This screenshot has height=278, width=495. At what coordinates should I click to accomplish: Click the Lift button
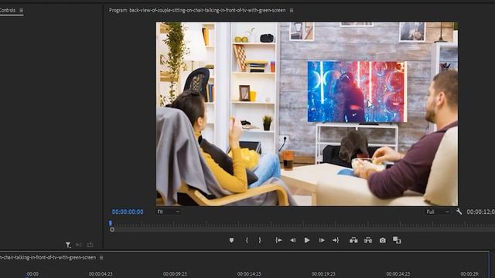point(353,240)
